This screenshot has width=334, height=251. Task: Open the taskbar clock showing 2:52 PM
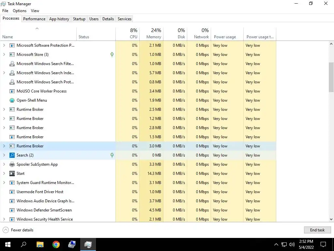306,244
